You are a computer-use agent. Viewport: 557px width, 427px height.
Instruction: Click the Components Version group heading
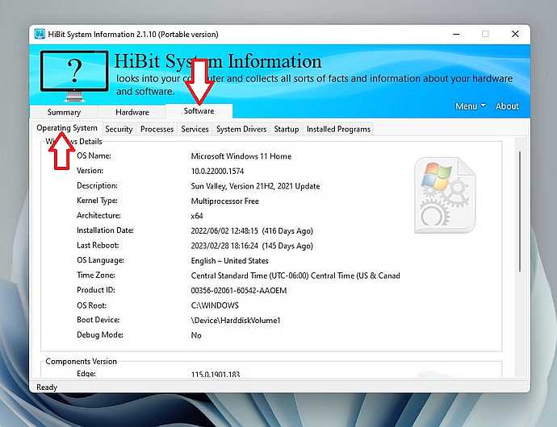point(81,362)
